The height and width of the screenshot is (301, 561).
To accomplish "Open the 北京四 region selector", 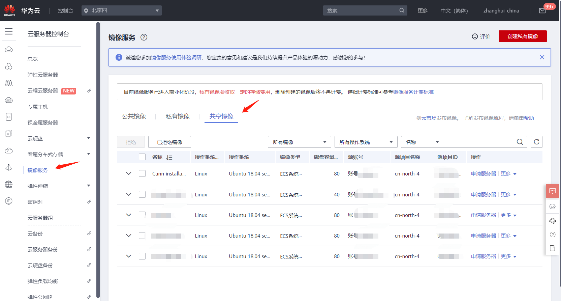I will [122, 10].
